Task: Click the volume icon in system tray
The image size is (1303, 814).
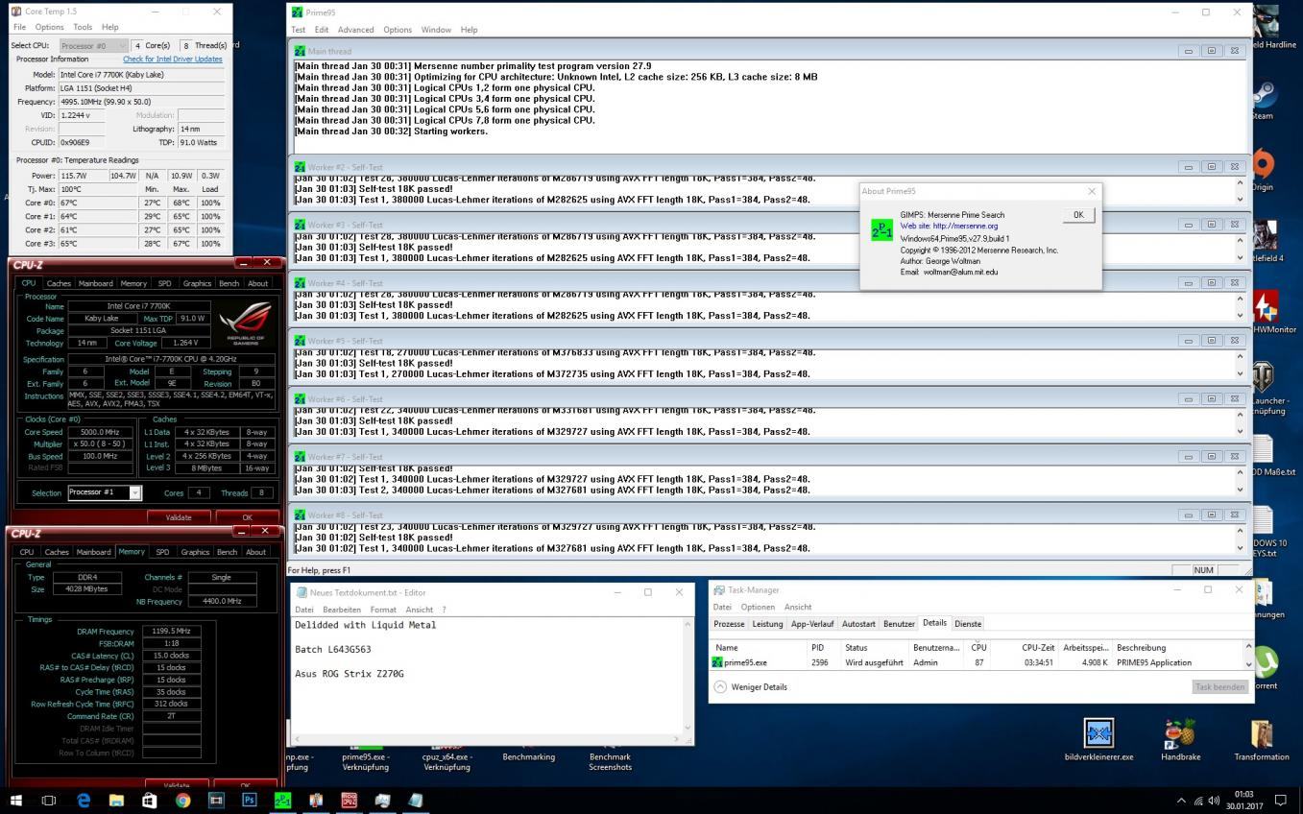Action: (x=1215, y=801)
